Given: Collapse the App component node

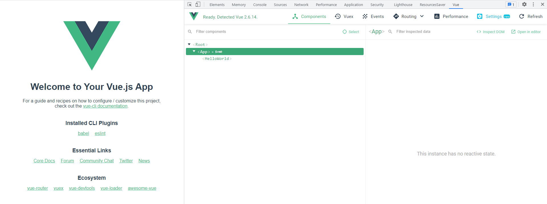Looking at the screenshot, I should 194,51.
